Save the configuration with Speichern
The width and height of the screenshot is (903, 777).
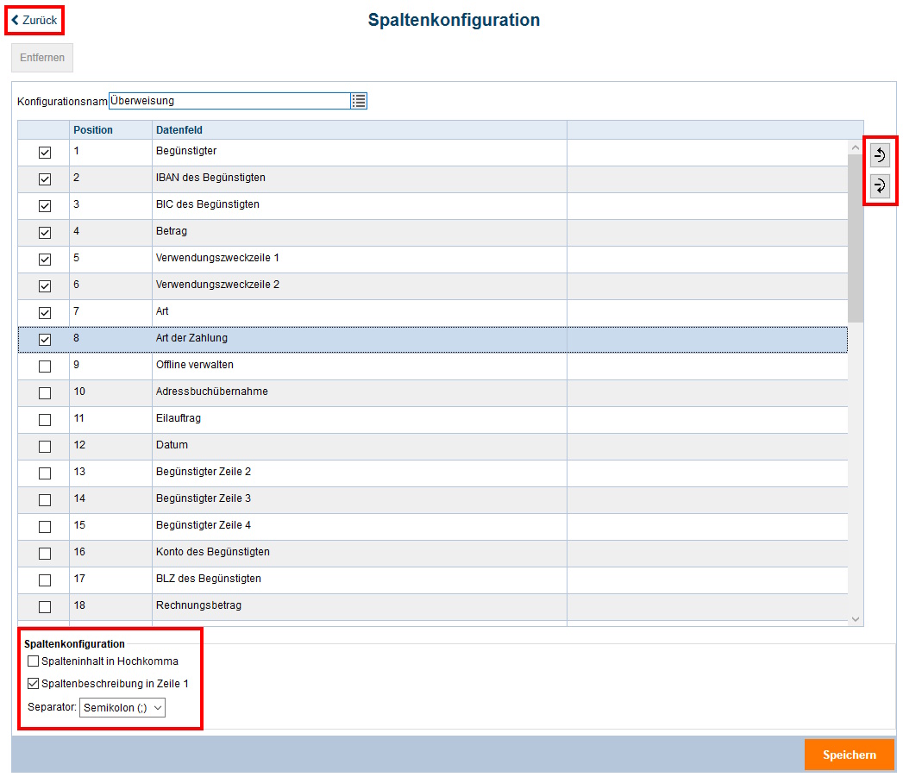pos(849,755)
